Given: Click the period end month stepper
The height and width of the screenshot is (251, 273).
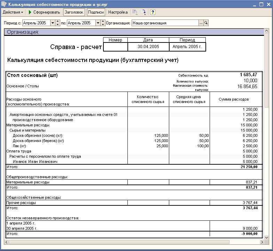Looking at the screenshot, I should 103,23.
